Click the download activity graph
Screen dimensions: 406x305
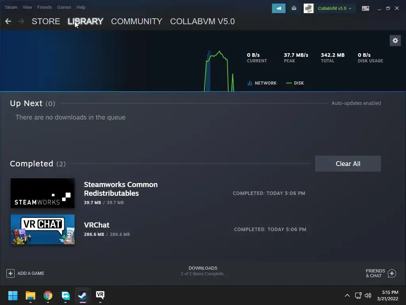pyautogui.click(x=219, y=71)
